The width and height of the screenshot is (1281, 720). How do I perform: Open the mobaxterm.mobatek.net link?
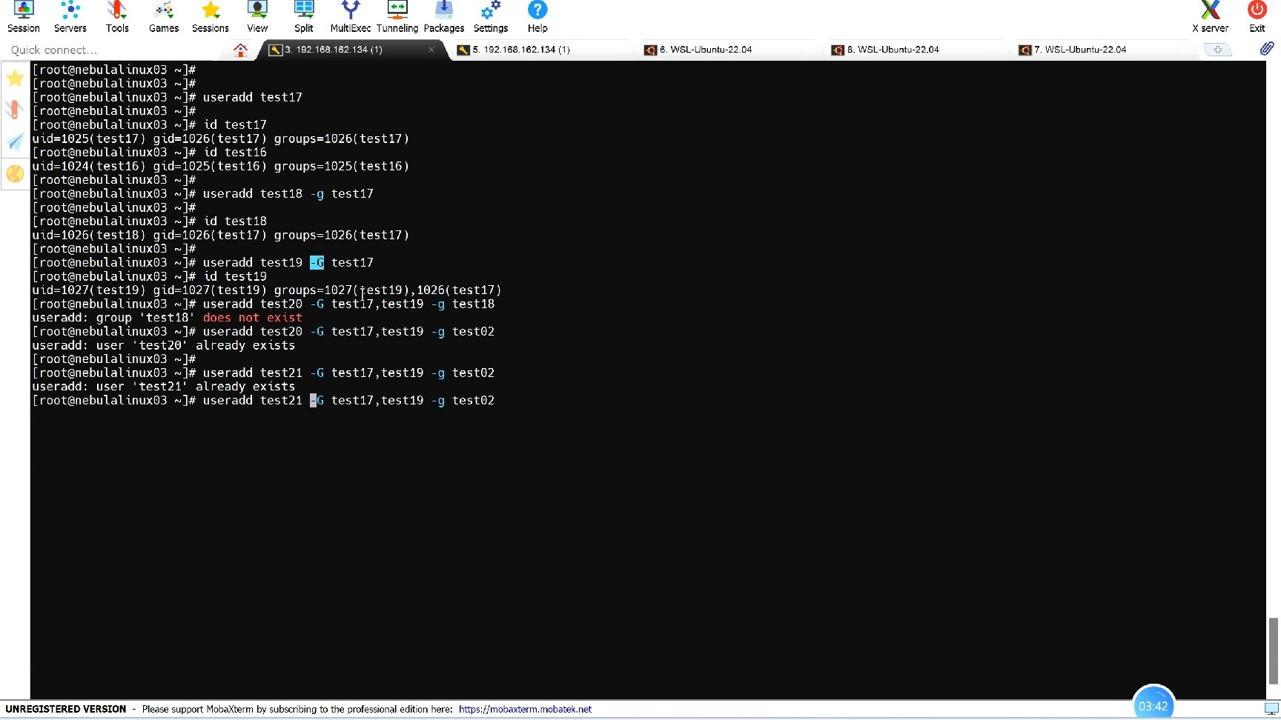[525, 709]
